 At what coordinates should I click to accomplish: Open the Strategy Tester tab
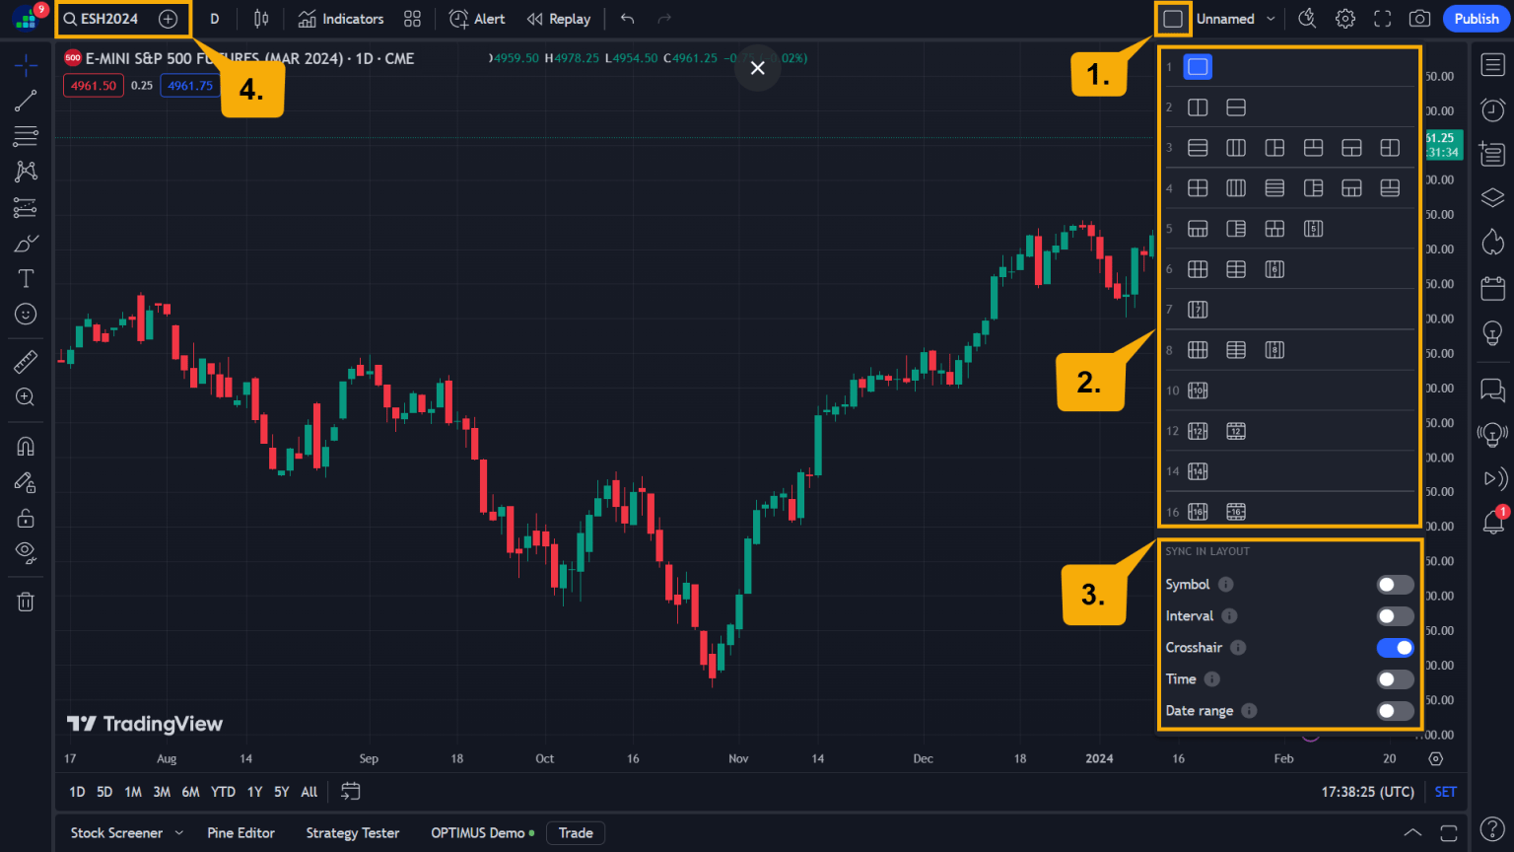pyautogui.click(x=352, y=832)
